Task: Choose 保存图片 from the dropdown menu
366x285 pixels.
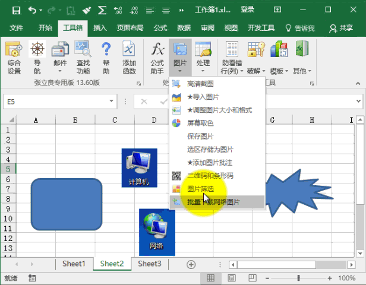Action: [x=203, y=136]
